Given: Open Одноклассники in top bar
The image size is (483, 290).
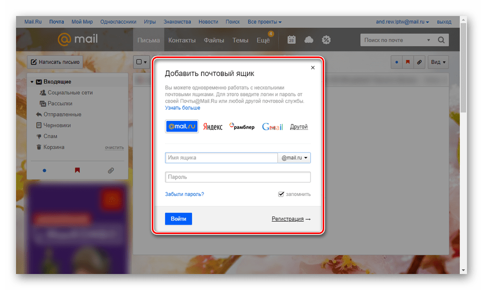Looking at the screenshot, I should click(x=118, y=22).
